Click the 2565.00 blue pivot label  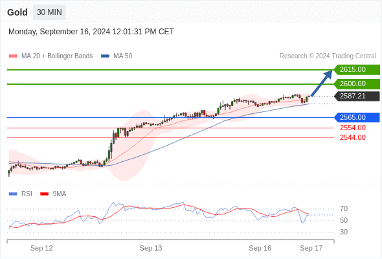357,117
